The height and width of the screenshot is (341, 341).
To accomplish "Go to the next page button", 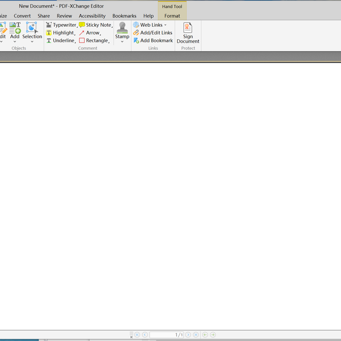I will click(x=188, y=335).
